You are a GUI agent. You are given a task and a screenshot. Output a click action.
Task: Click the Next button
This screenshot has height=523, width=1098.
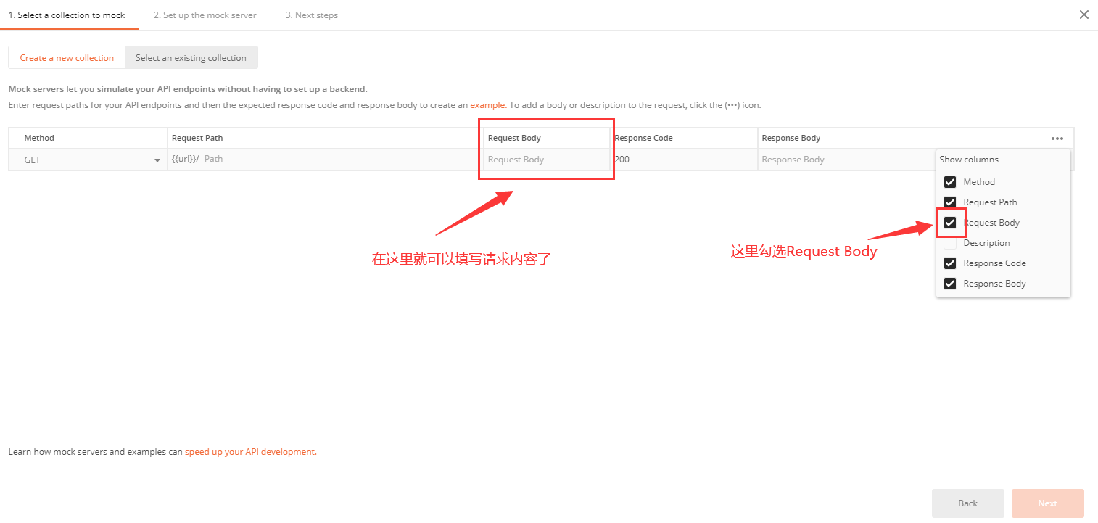click(x=1047, y=503)
